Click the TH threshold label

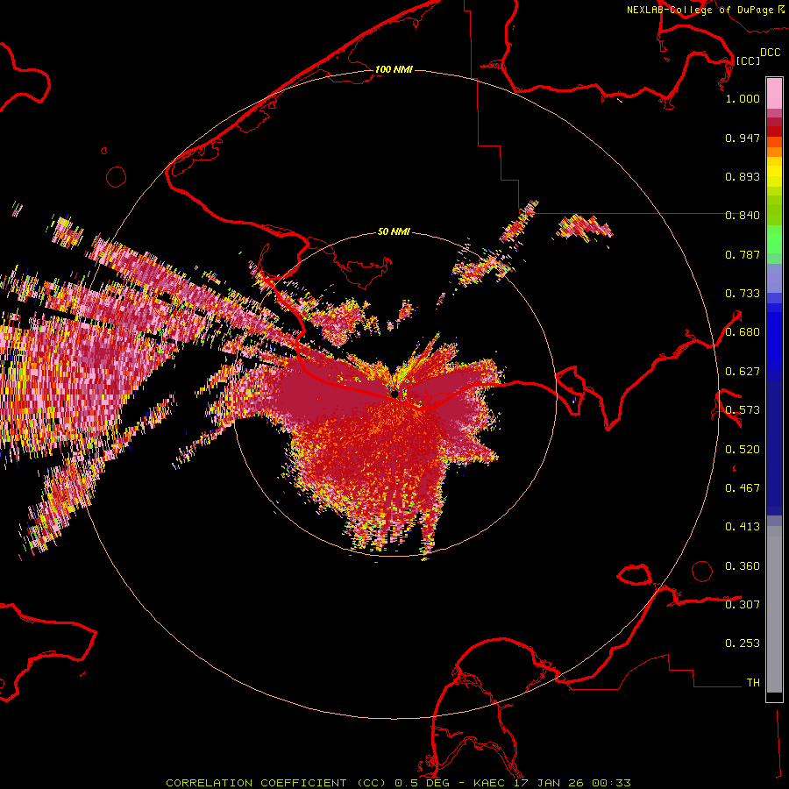[x=753, y=683]
